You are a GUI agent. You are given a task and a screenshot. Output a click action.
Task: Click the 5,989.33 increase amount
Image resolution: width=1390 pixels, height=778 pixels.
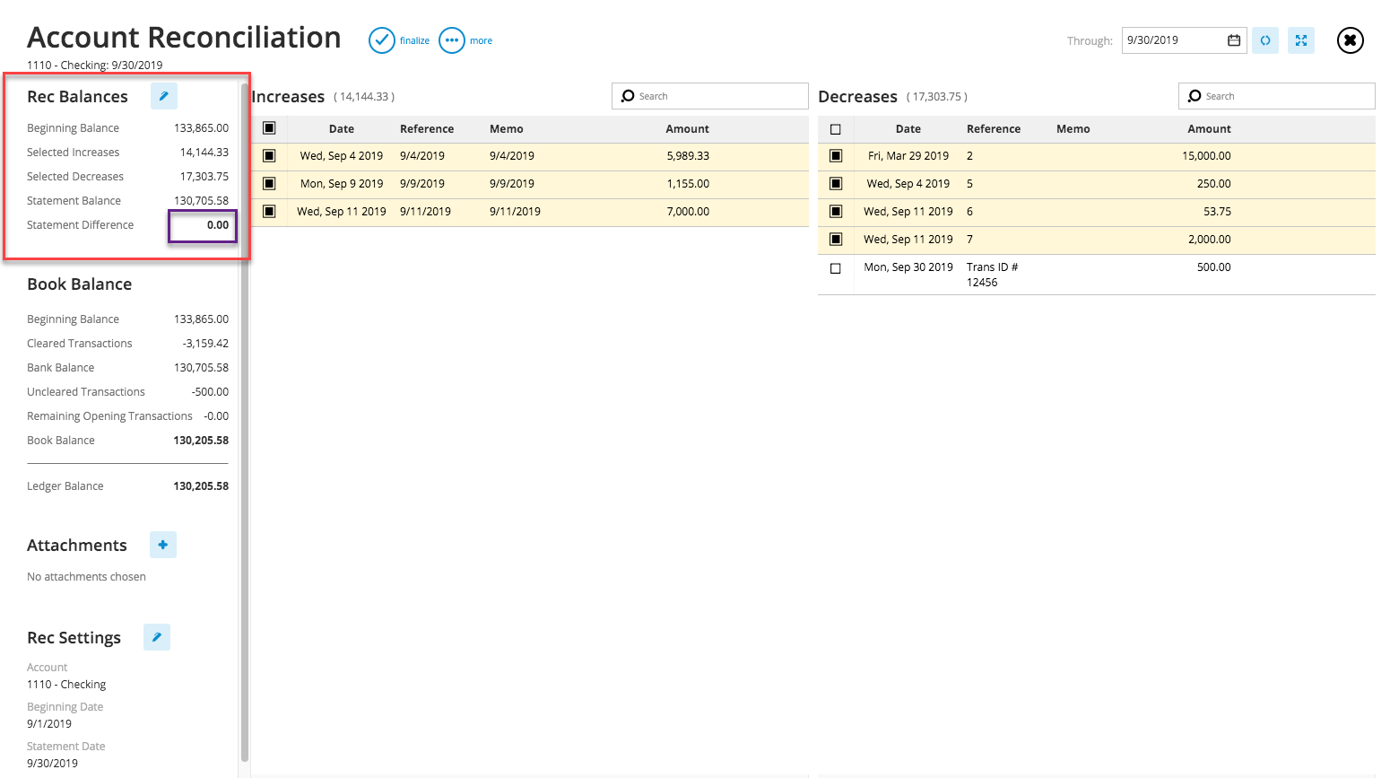[688, 156]
